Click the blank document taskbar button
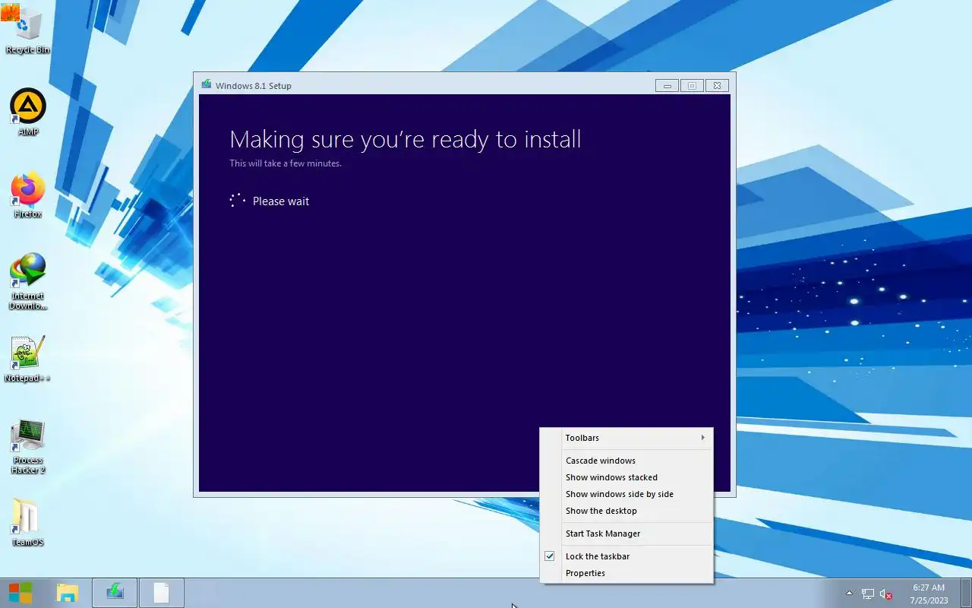Viewport: 972px width, 608px height. click(162, 593)
